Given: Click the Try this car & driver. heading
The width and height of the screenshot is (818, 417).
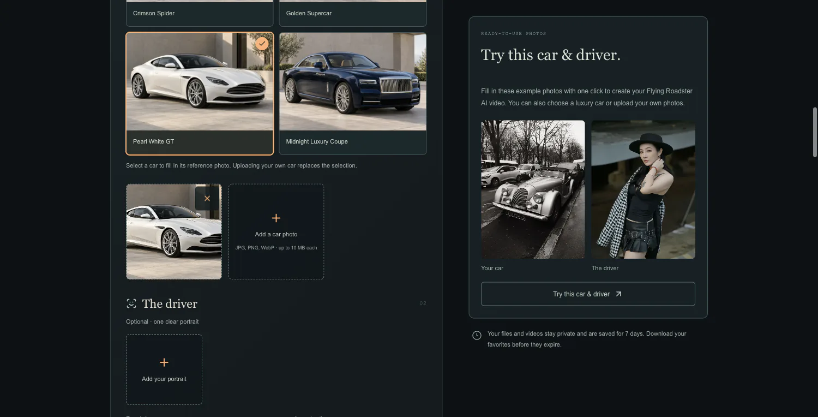Looking at the screenshot, I should tap(551, 55).
